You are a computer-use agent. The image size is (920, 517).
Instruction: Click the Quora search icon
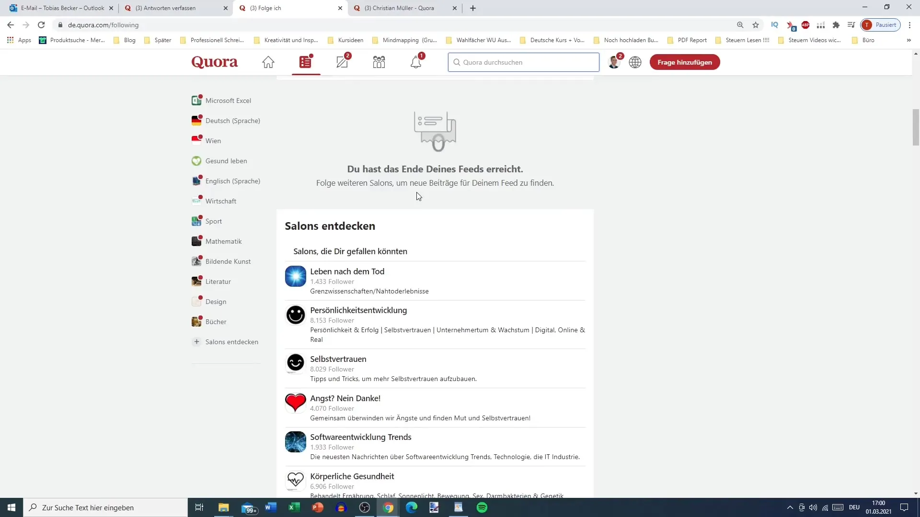pos(456,62)
